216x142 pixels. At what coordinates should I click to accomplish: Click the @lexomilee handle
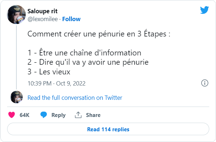(x=42, y=19)
